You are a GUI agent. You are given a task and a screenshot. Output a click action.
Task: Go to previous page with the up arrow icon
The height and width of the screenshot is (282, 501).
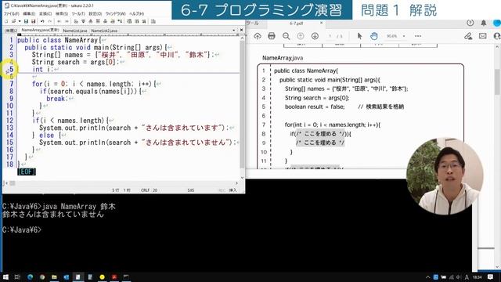(301, 36)
